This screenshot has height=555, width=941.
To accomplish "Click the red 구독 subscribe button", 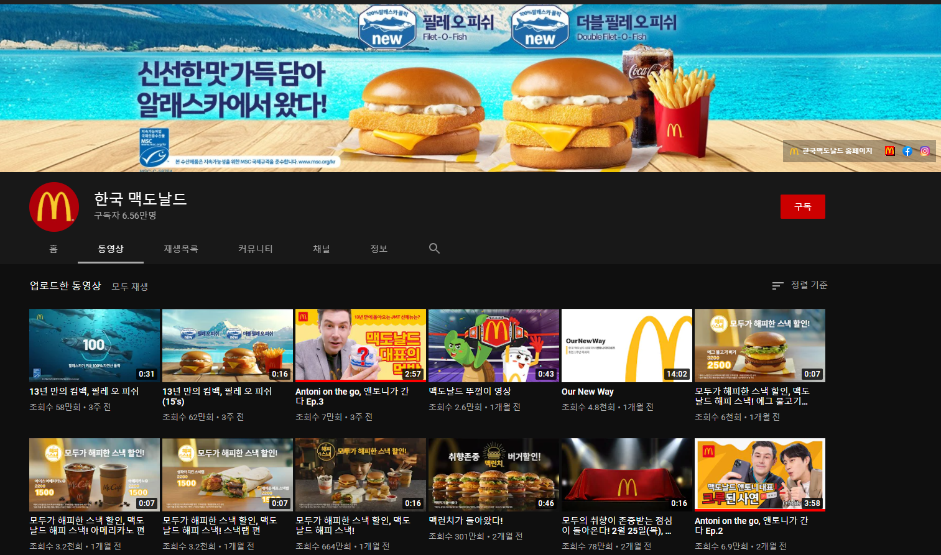I will (803, 206).
